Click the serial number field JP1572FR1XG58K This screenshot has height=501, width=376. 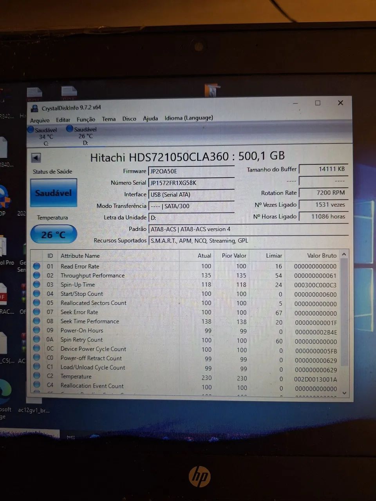pyautogui.click(x=191, y=183)
